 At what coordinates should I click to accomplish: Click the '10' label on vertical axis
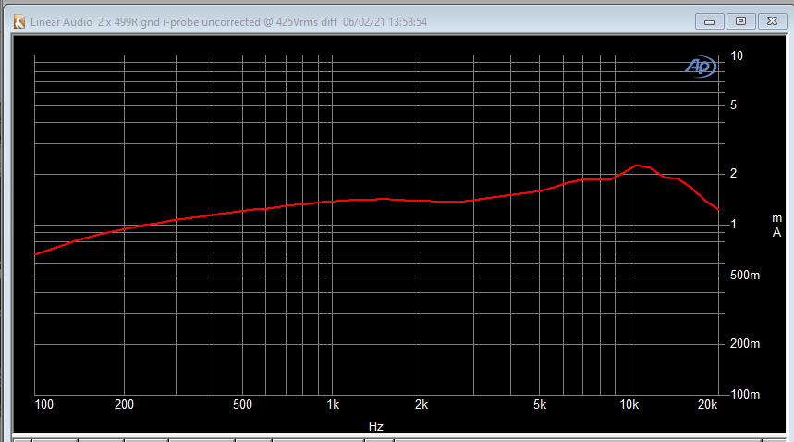click(737, 56)
